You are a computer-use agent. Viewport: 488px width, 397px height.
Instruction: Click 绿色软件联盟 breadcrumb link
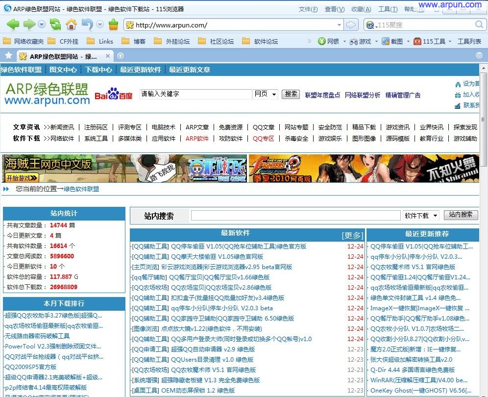tap(81, 189)
